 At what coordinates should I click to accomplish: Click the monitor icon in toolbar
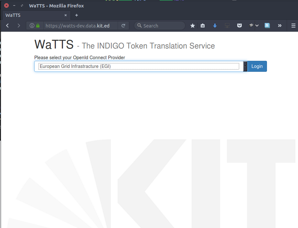[227, 26]
